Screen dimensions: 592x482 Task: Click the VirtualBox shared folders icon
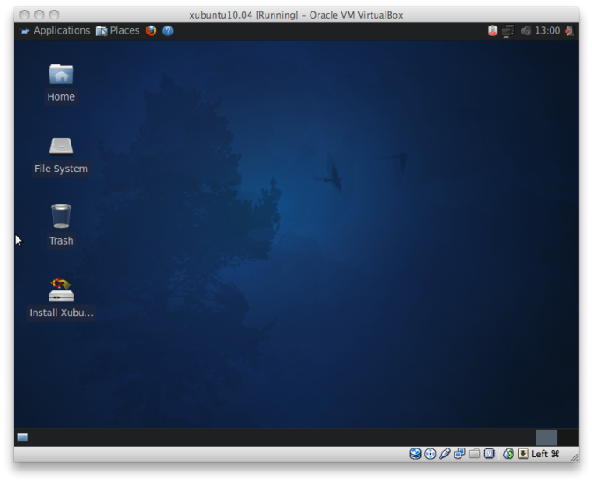click(475, 454)
